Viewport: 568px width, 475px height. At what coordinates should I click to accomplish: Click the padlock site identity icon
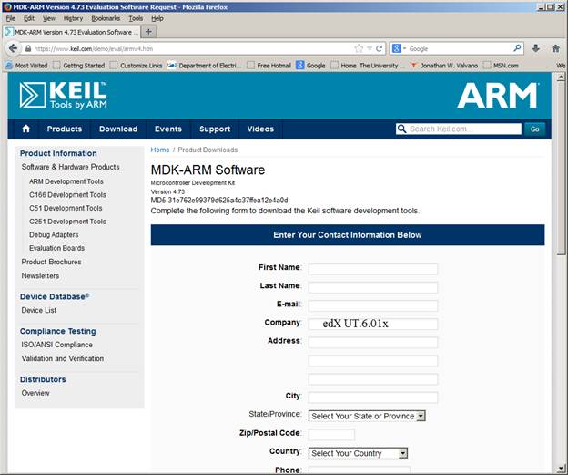[28, 48]
